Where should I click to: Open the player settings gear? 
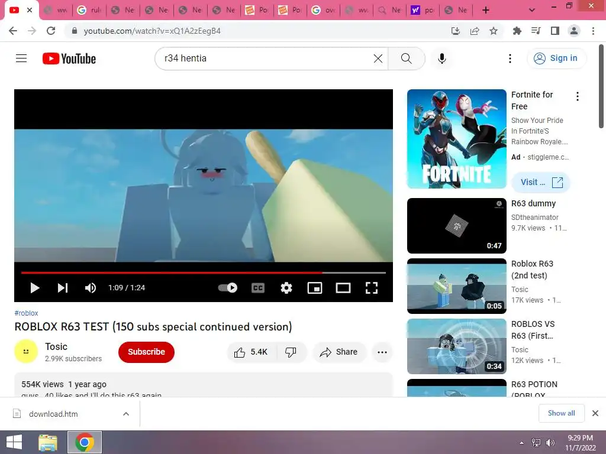286,288
